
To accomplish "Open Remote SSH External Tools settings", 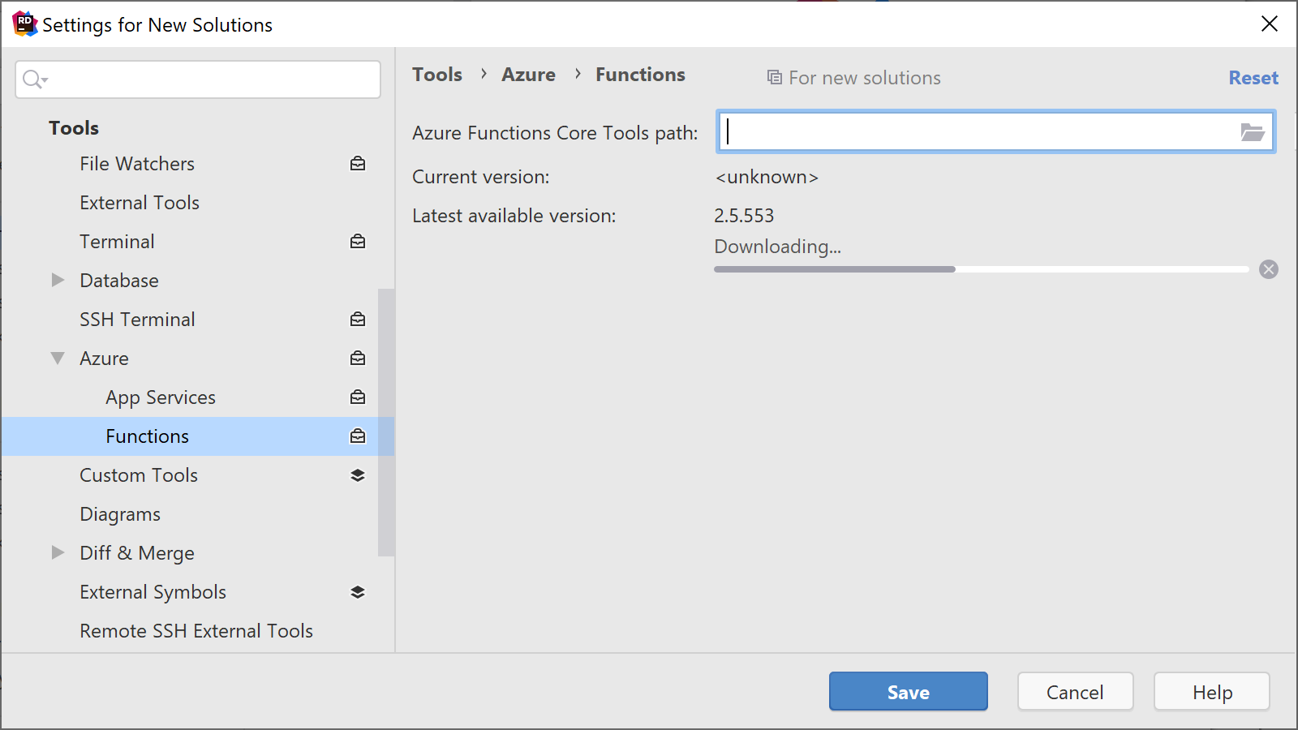I will [198, 631].
